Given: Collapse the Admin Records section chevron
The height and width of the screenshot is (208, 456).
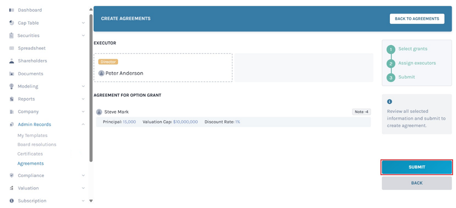Looking at the screenshot, I should point(84,125).
